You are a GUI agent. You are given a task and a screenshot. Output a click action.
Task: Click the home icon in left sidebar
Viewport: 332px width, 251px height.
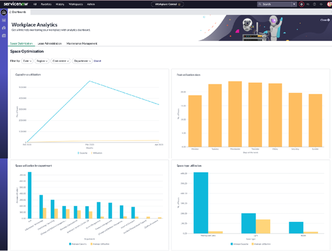point(4,13)
